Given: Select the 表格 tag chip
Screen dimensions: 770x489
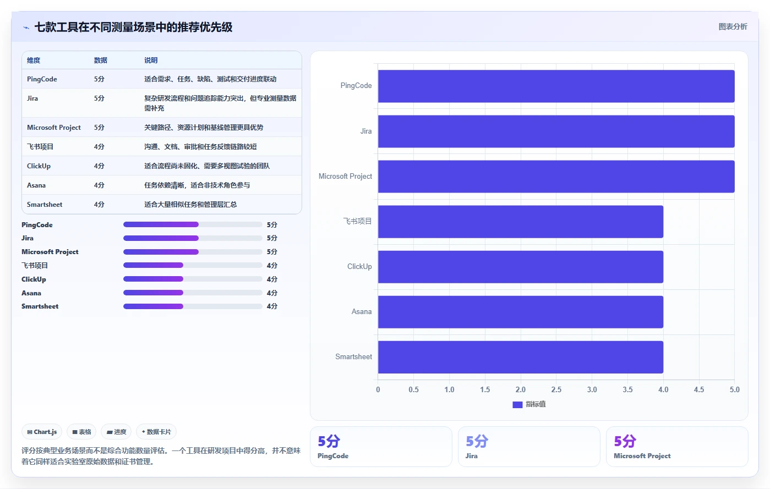Looking at the screenshot, I should click(x=81, y=432).
